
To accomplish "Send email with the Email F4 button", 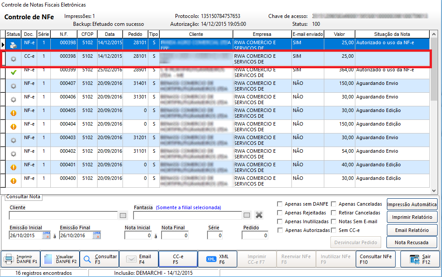I will [x=139, y=259].
